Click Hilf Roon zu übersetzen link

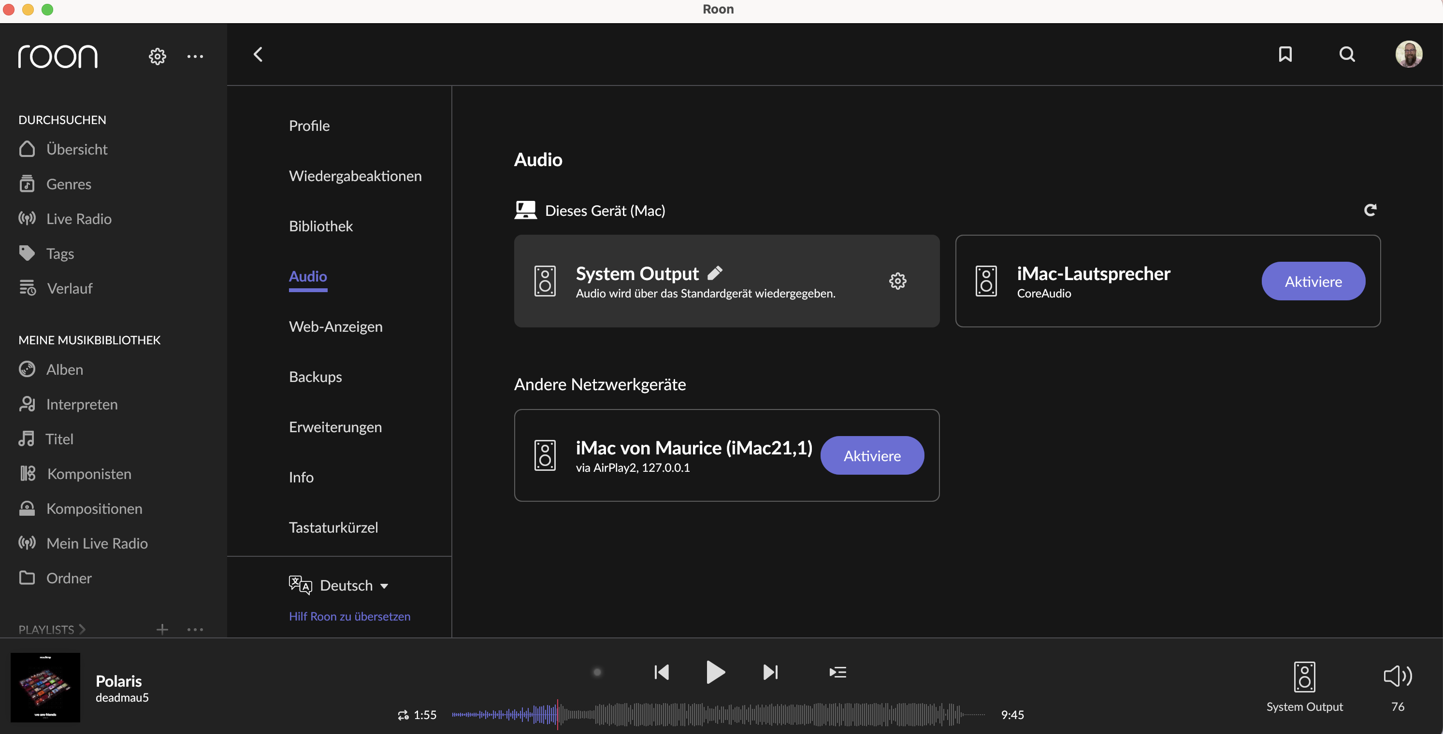coord(349,616)
